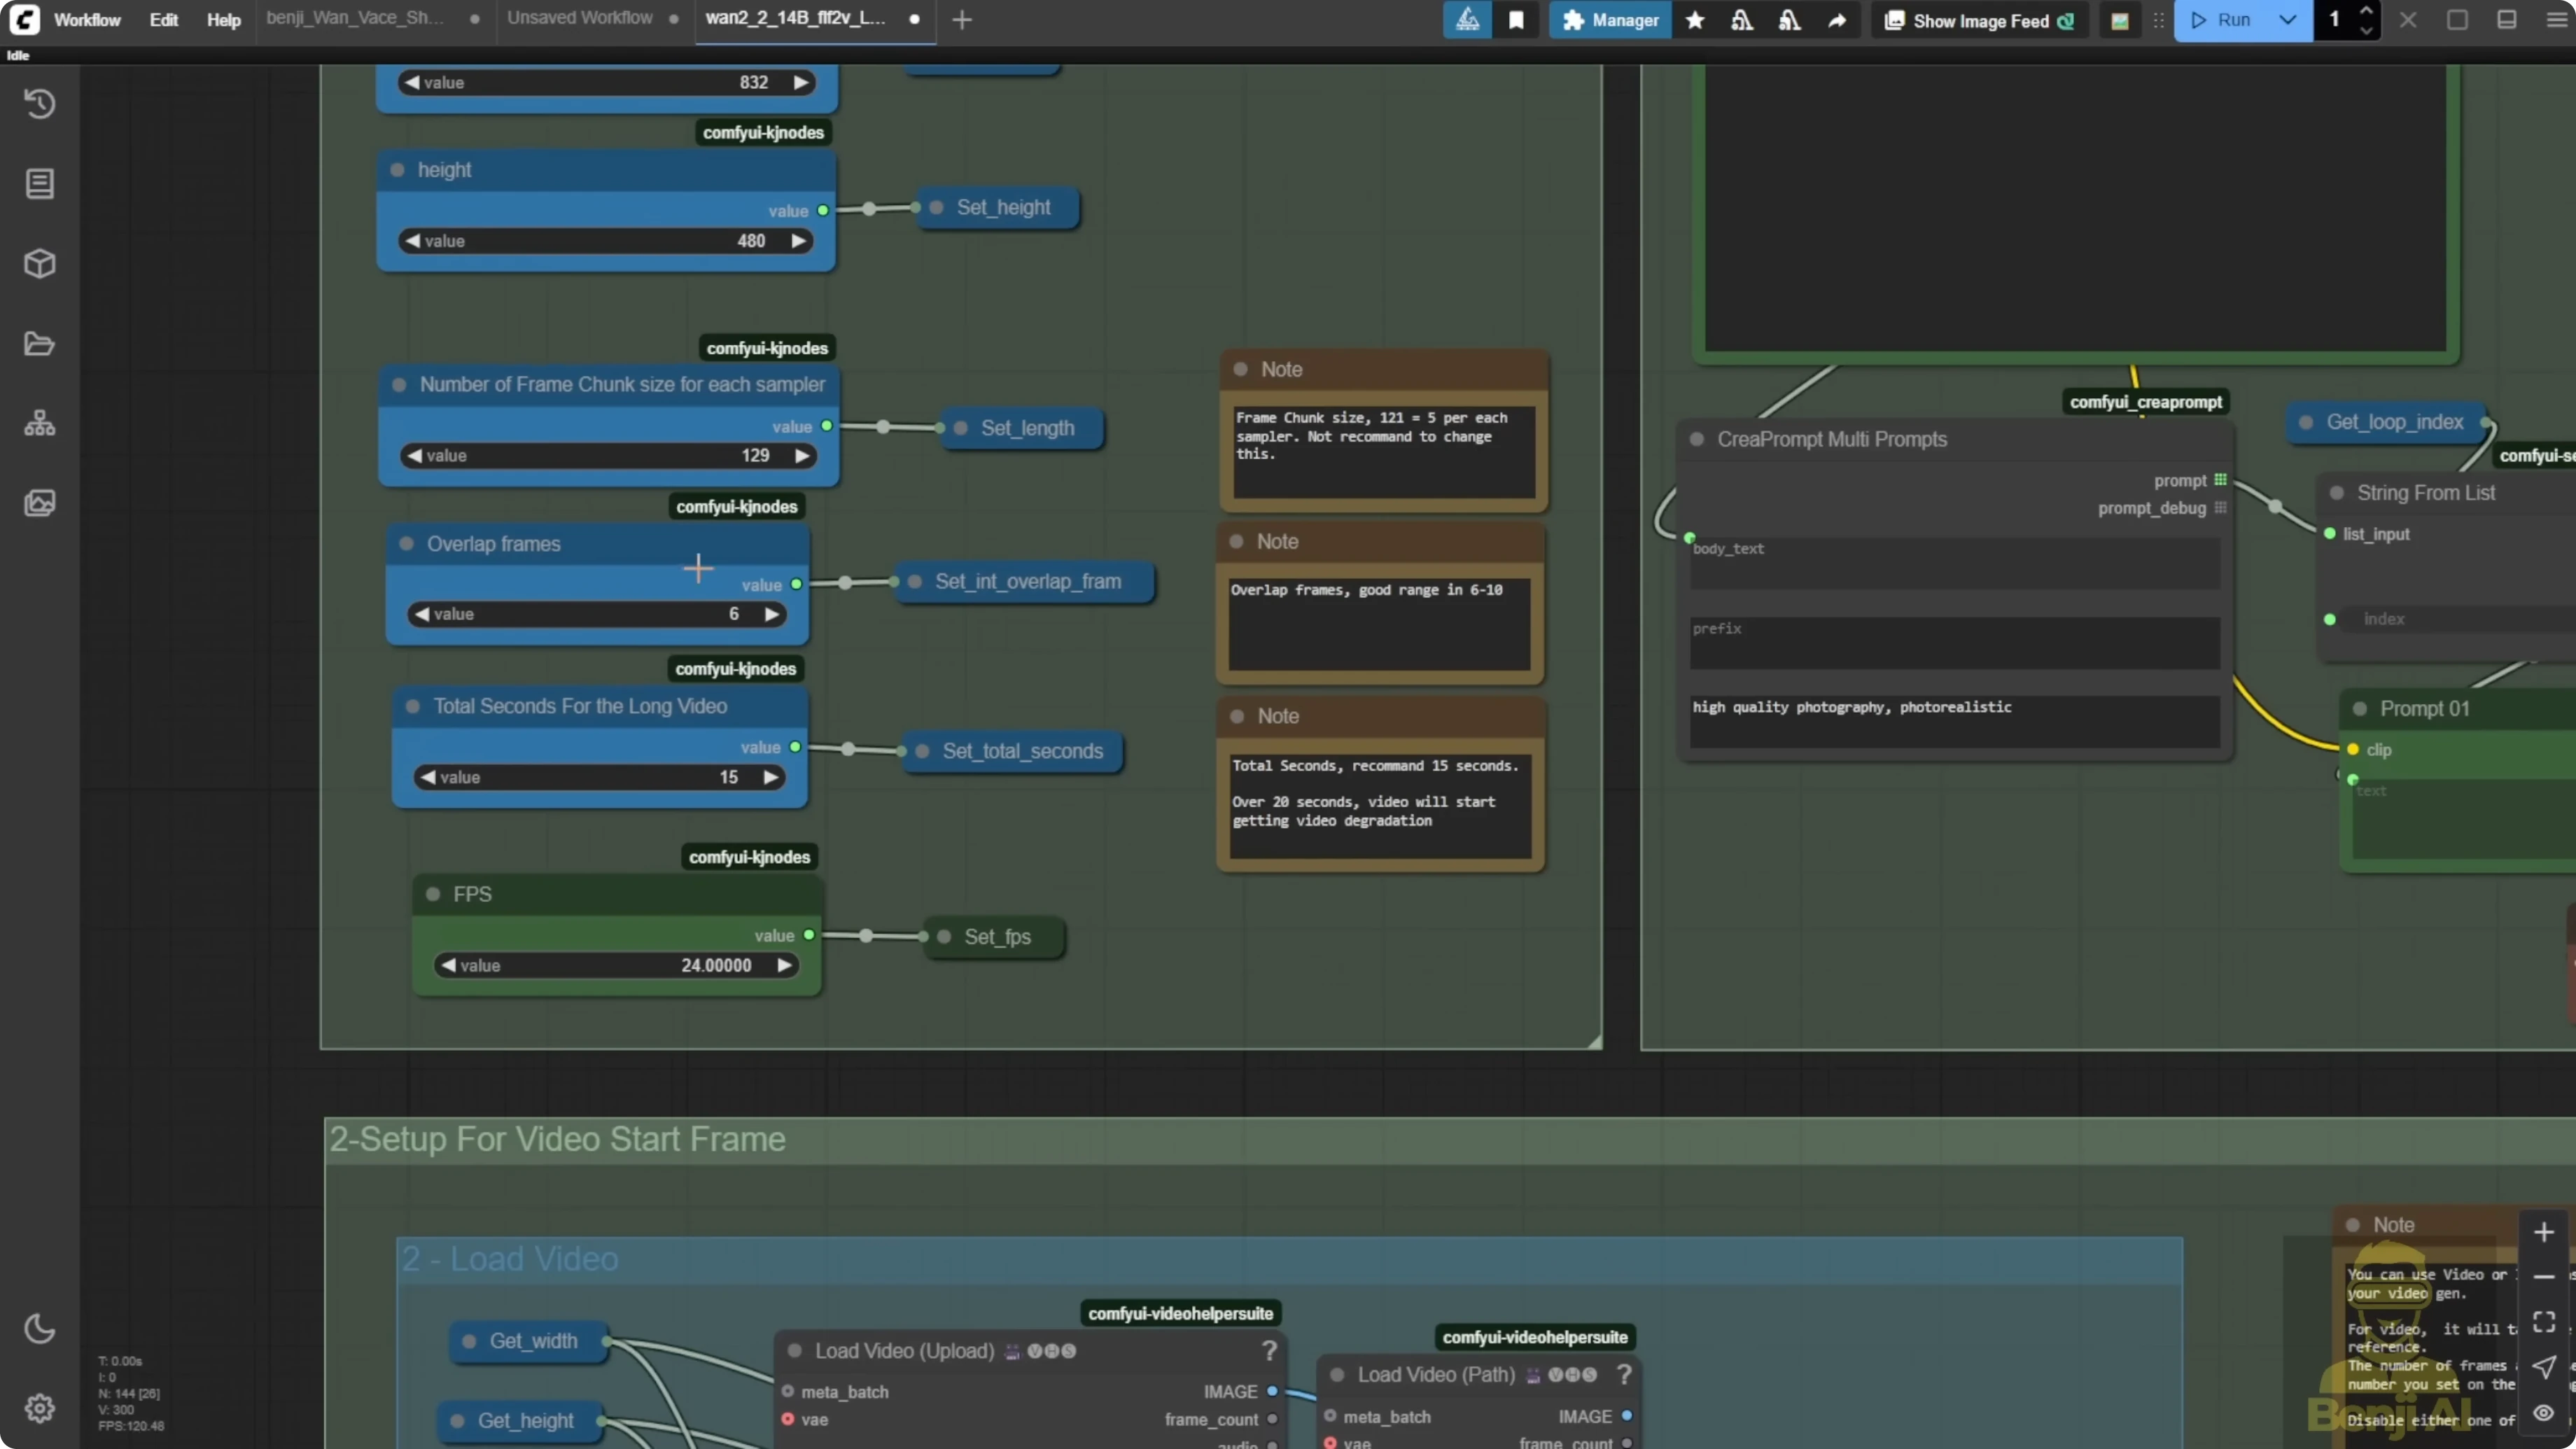Open the Help menu
This screenshot has height=1449, width=2576.
click(x=223, y=20)
